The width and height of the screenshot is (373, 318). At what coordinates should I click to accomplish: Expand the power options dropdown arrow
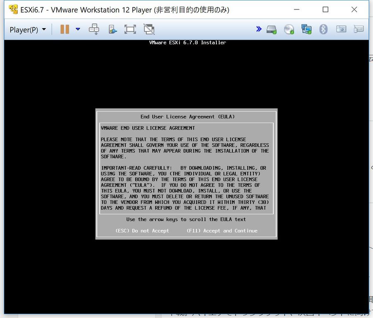coord(78,29)
